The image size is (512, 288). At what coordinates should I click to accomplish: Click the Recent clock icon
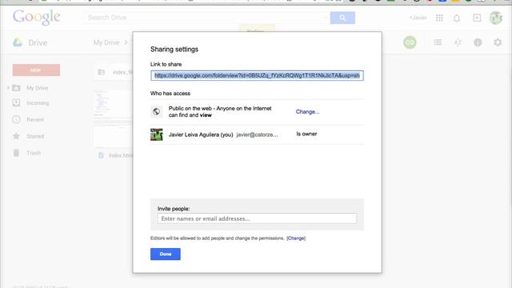click(16, 119)
